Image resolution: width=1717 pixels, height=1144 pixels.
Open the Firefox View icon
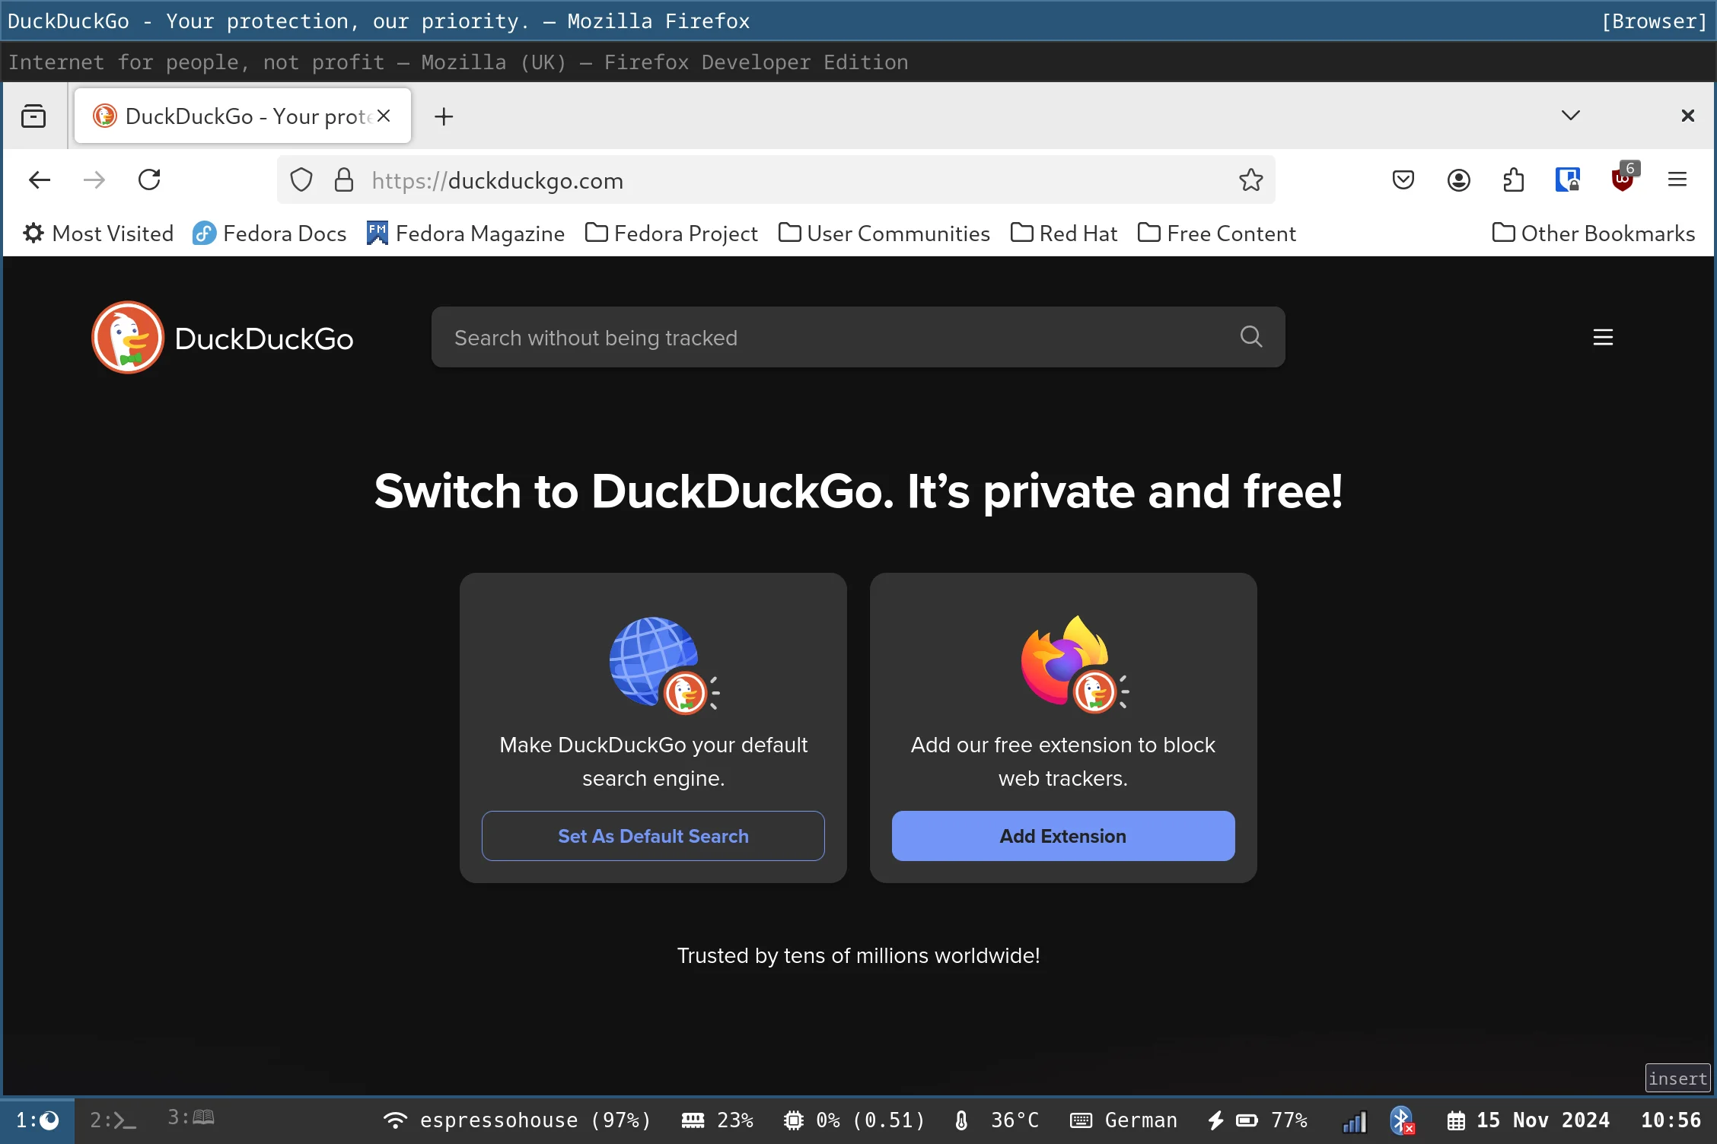[x=33, y=116]
